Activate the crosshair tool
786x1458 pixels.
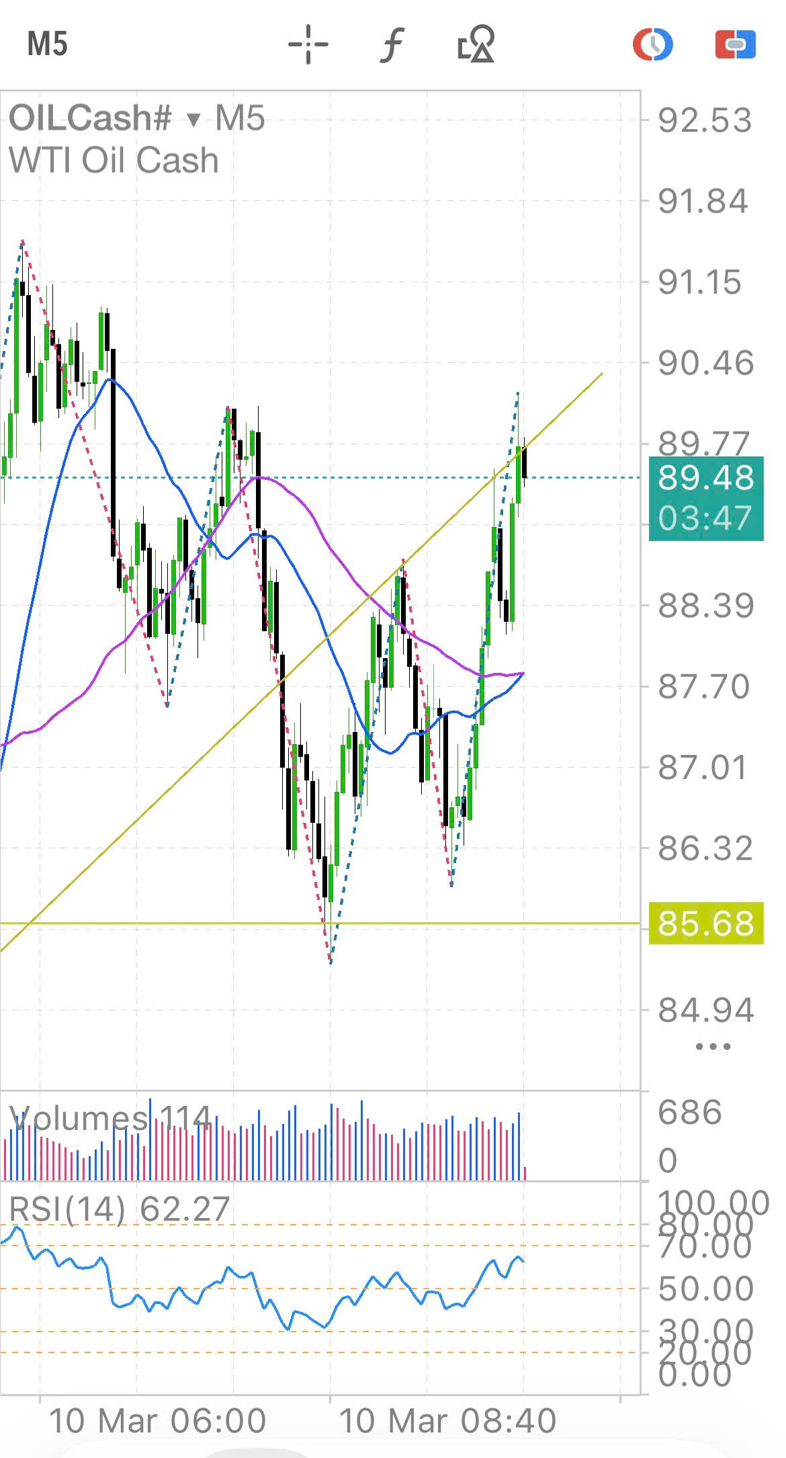pyautogui.click(x=308, y=44)
